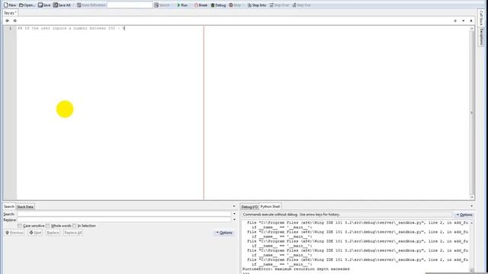Open the editor tab list dropdown arrow
The image size is (488, 274).
[x=463, y=21]
